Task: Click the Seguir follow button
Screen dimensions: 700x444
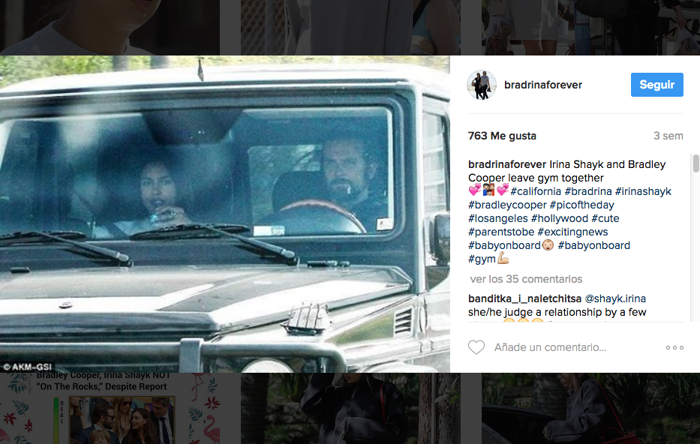Action: [656, 85]
